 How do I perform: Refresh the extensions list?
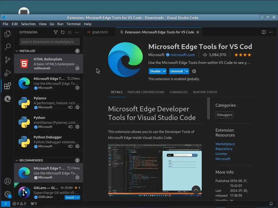63,32
